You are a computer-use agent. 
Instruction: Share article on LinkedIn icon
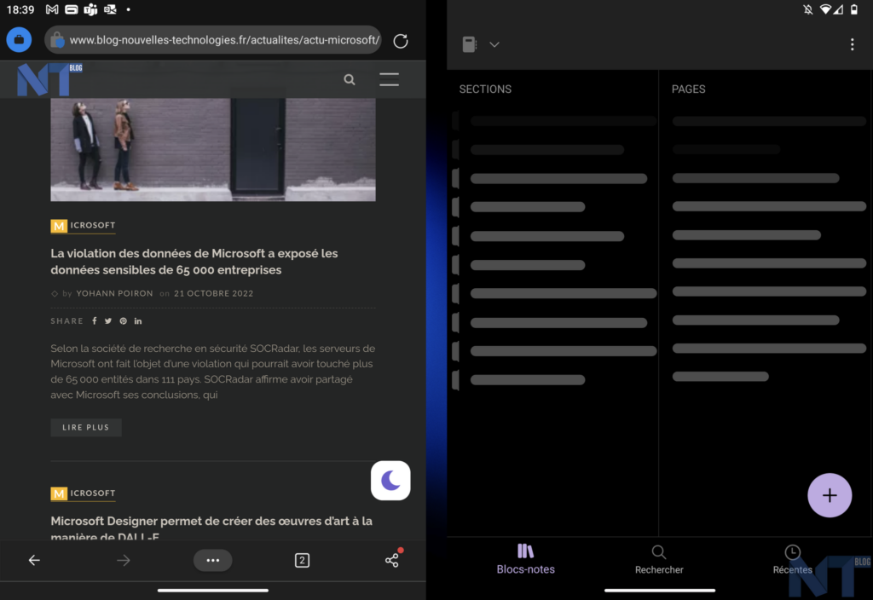138,320
